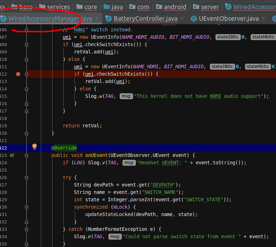Image resolution: width=276 pixels, height=247 pixels.
Task: Click the com package folder icon
Action: pyautogui.click(x=132, y=7)
